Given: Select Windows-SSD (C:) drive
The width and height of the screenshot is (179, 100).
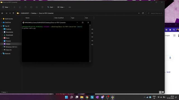Looking at the screenshot, I should pyautogui.click(x=11, y=47).
